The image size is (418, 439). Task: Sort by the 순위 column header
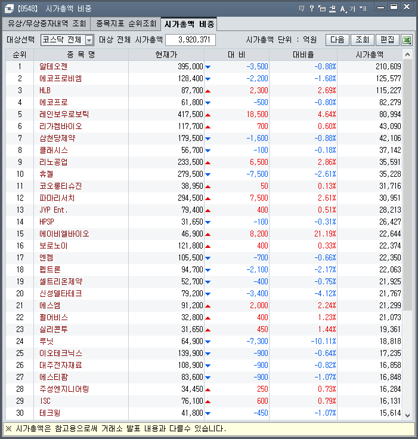20,54
